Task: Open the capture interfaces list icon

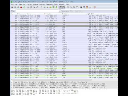Action: (x=12, y=7)
